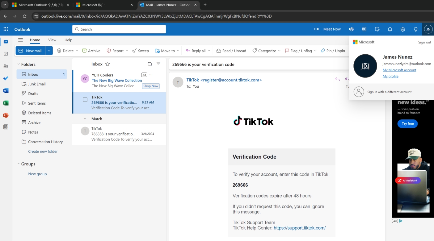This screenshot has height=241, width=434.
Task: Click Archive in the toolbar
Action: [91, 51]
